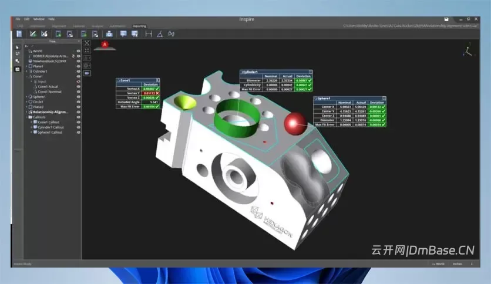The image size is (491, 284).
Task: Collapse the Cone1 tree node
Action: tap(26, 76)
